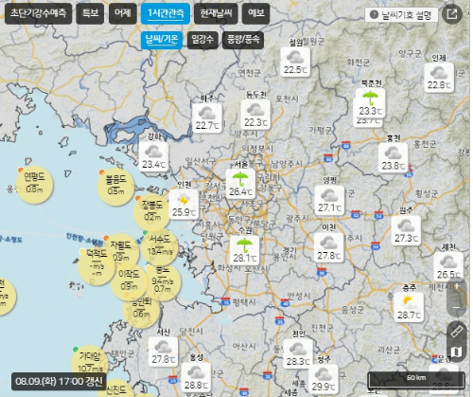Click the 철원 cloudy 22.5℃ weather card
Screen dimensions: 473x397
[295, 62]
